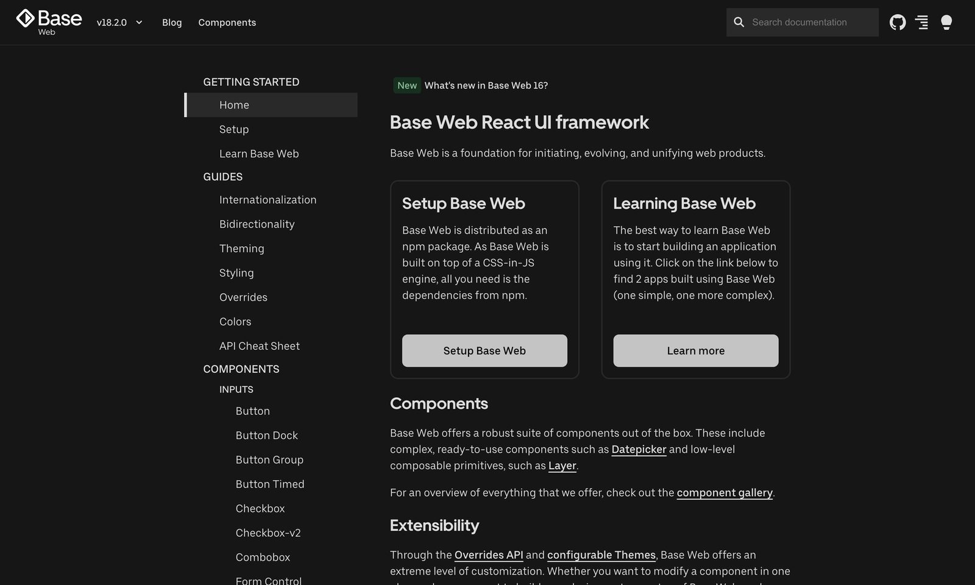
Task: Follow the component gallery link
Action: pos(725,492)
